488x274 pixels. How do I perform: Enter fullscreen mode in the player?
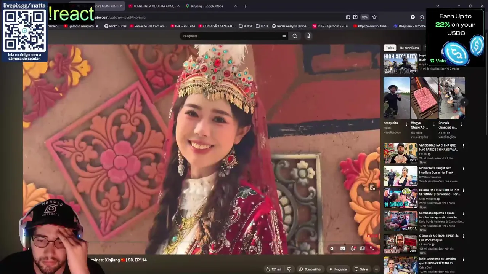pyautogui.click(x=372, y=249)
